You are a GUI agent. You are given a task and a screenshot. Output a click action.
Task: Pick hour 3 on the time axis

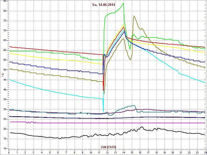[33, 153]
